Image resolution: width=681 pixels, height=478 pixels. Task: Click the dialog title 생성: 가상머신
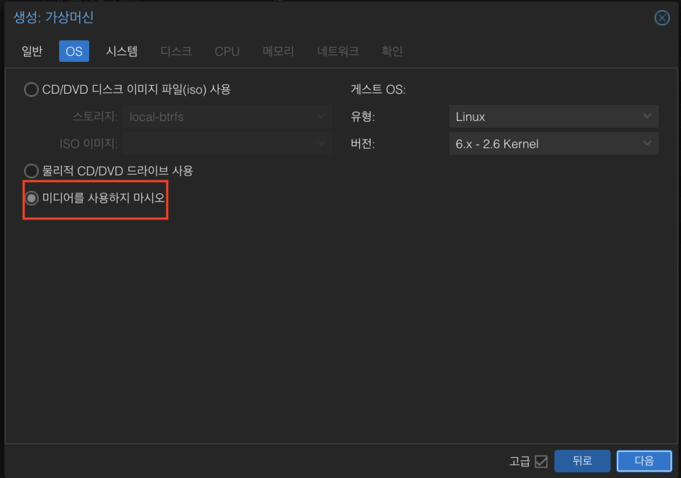pos(54,18)
